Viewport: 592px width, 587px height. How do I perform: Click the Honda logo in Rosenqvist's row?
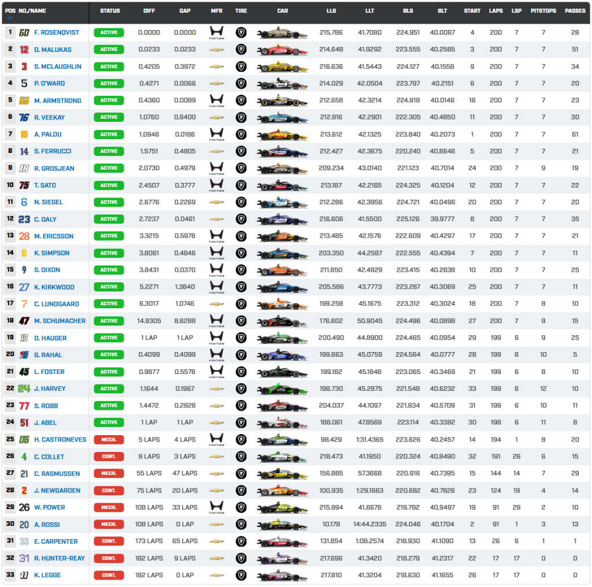[217, 32]
